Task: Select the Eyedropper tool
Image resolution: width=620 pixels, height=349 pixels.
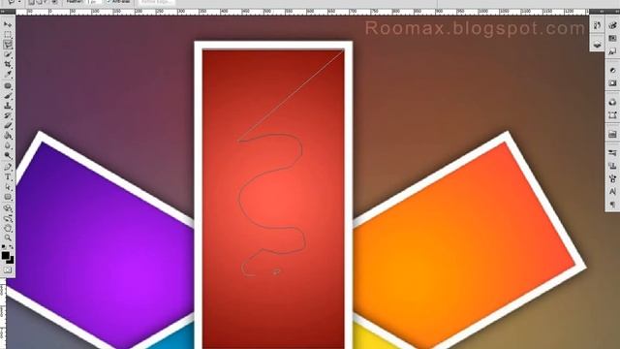Action: pos(8,74)
